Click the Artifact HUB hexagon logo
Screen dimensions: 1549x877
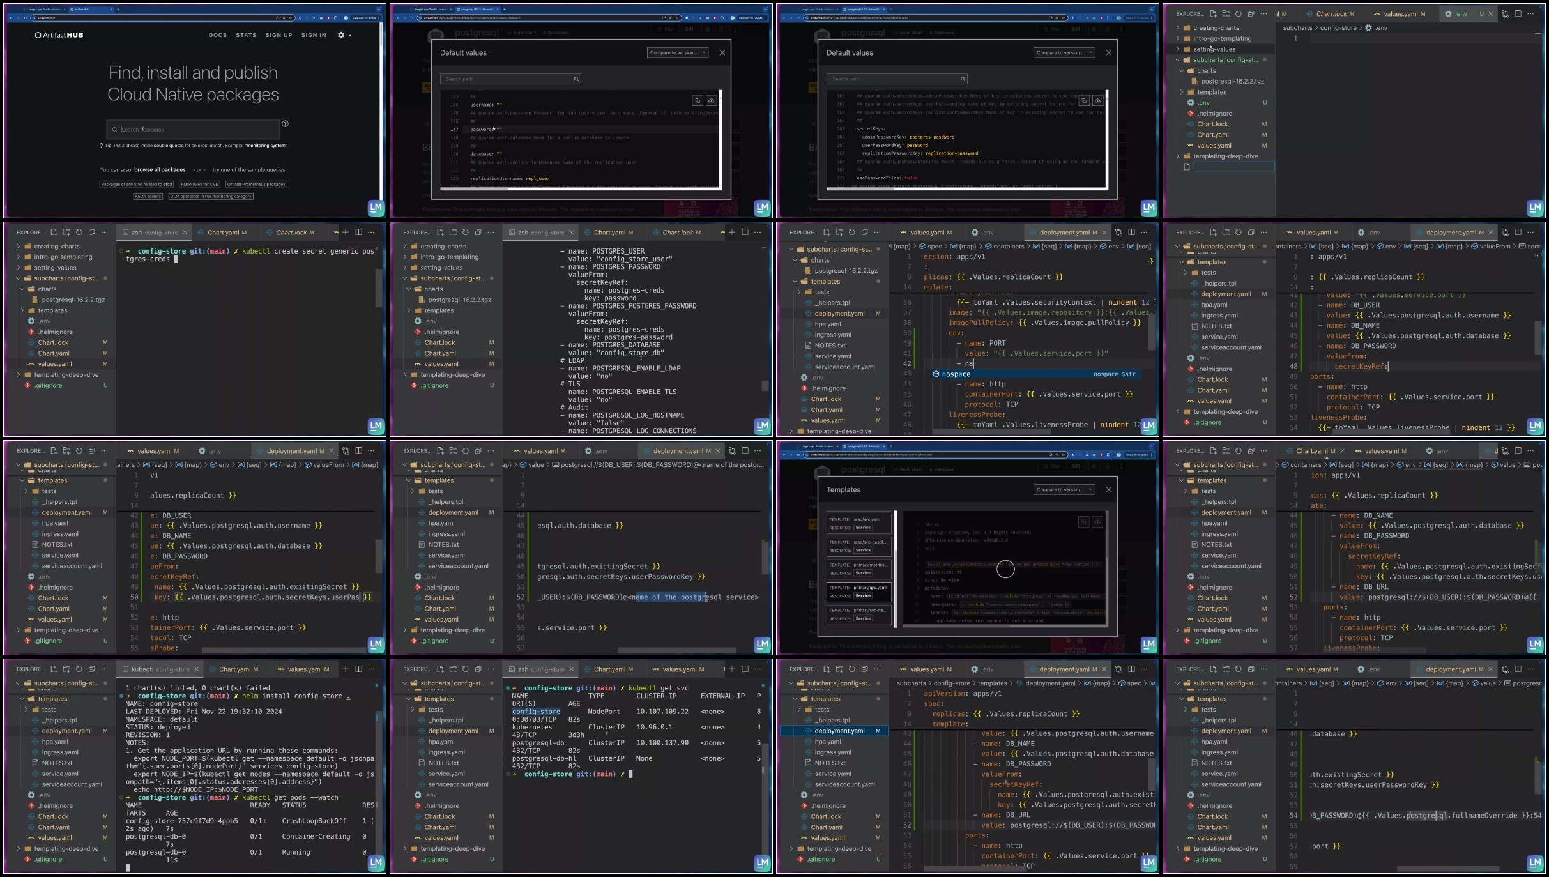(38, 35)
